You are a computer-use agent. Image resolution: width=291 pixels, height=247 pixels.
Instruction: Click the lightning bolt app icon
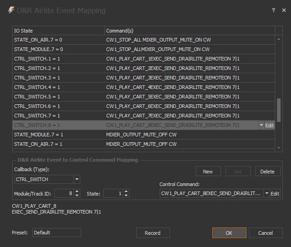(11, 10)
